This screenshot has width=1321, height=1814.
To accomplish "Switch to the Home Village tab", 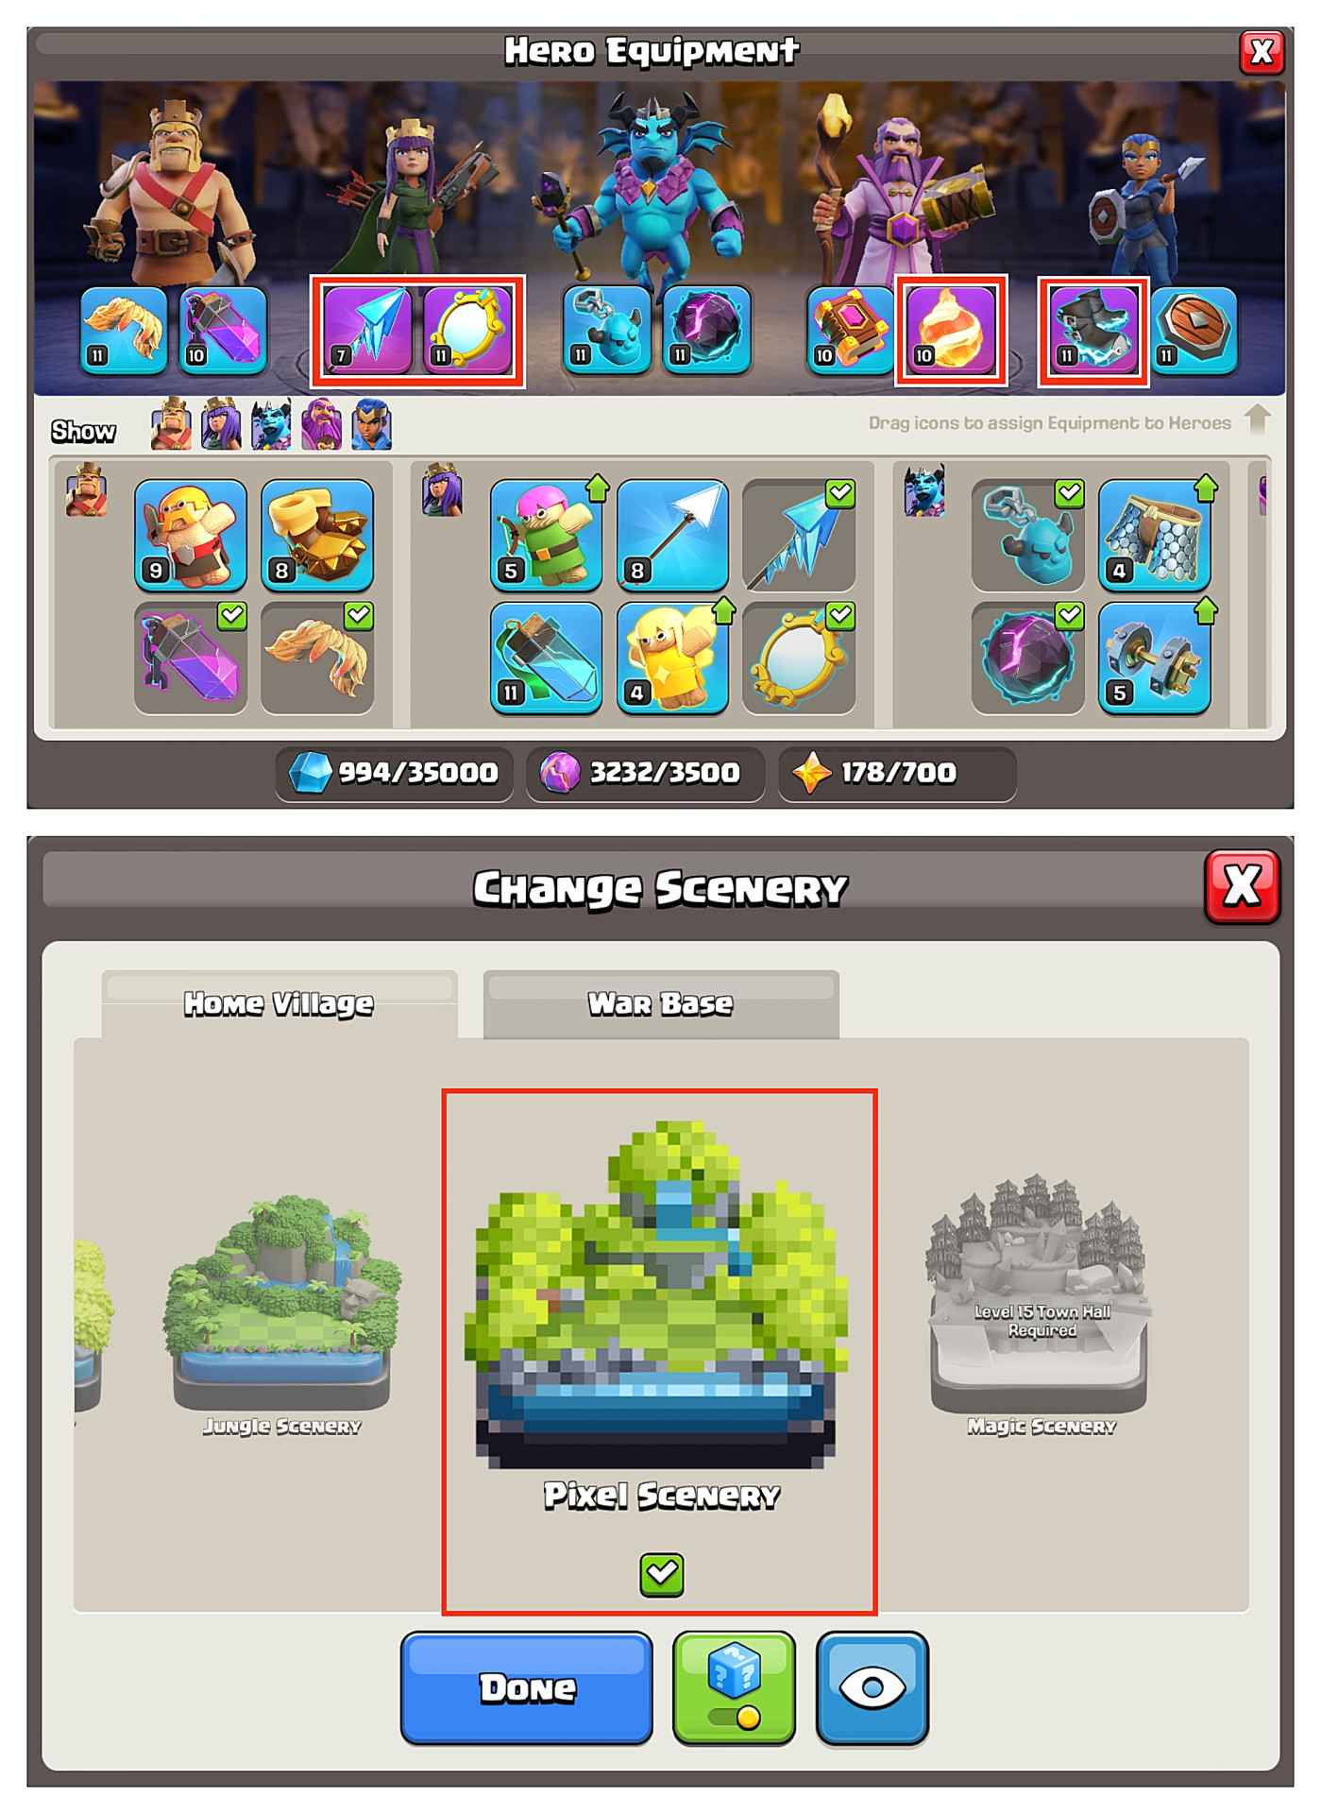I will point(279,1004).
